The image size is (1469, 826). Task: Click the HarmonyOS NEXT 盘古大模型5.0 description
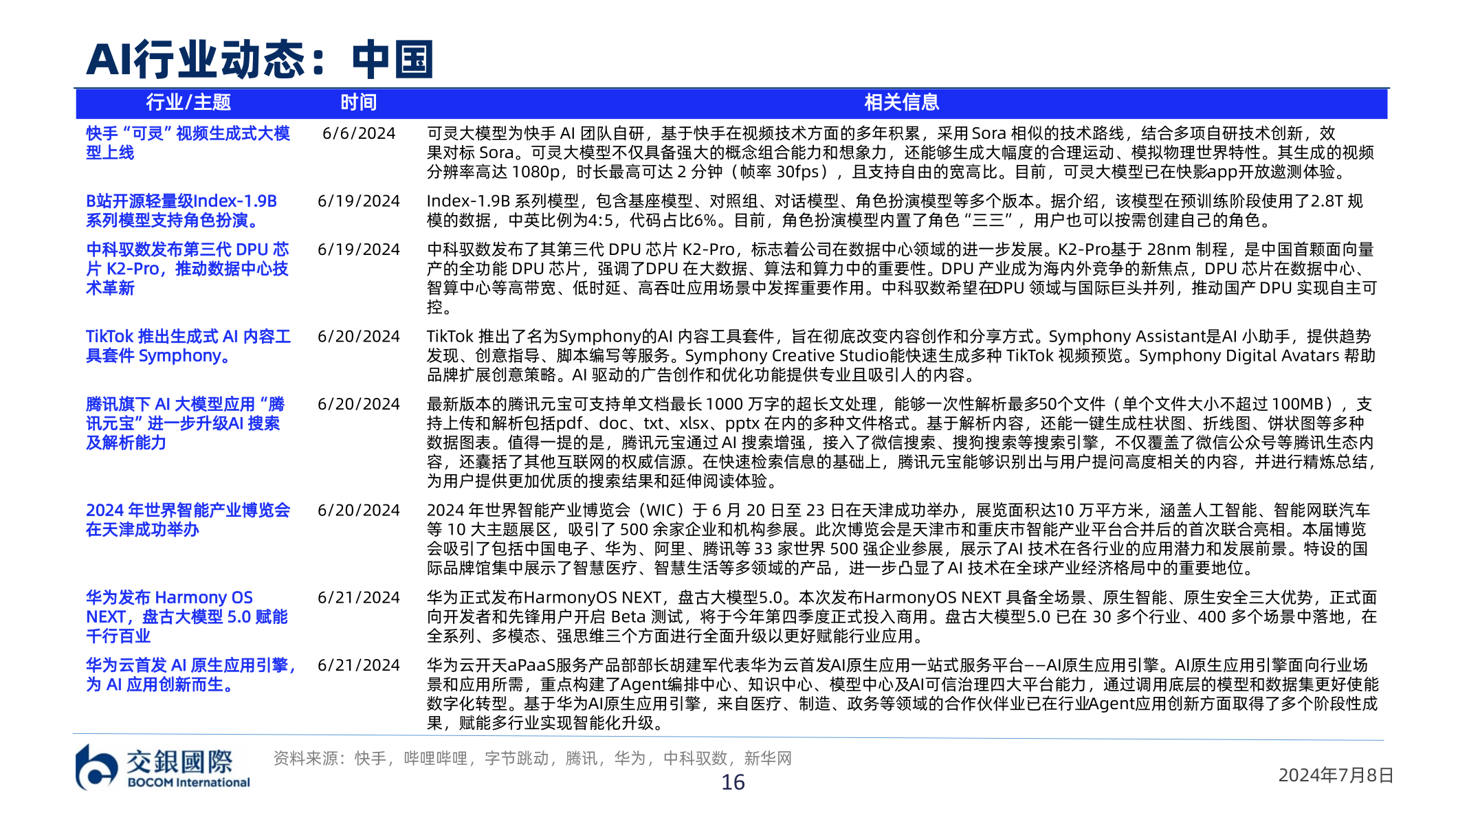[902, 616]
